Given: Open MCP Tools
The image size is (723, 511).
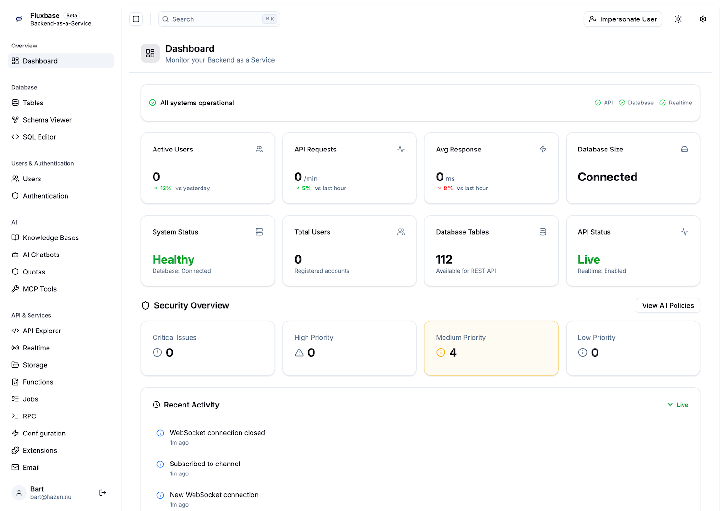Looking at the screenshot, I should (61, 289).
